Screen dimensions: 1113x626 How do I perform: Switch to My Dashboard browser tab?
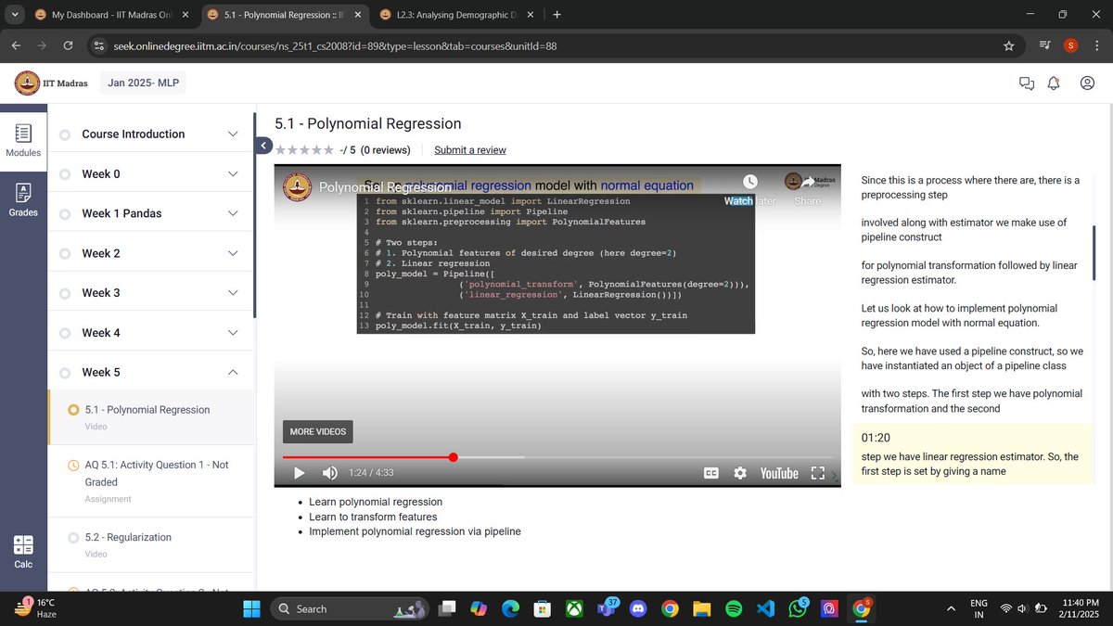click(112, 15)
